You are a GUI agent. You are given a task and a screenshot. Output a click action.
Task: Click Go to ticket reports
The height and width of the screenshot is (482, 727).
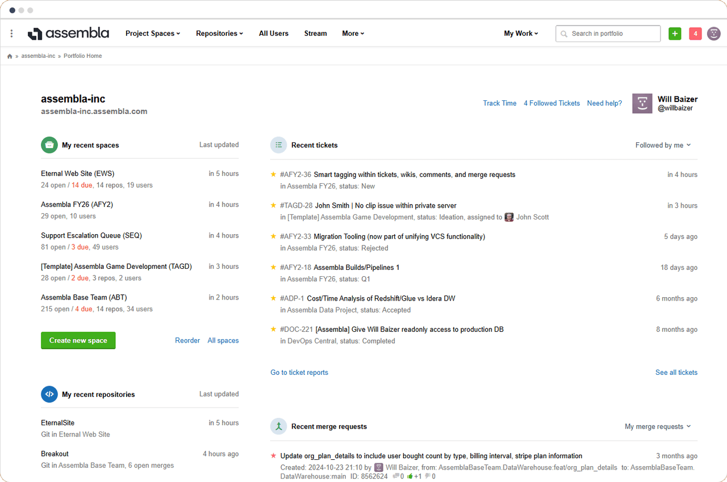coord(299,373)
